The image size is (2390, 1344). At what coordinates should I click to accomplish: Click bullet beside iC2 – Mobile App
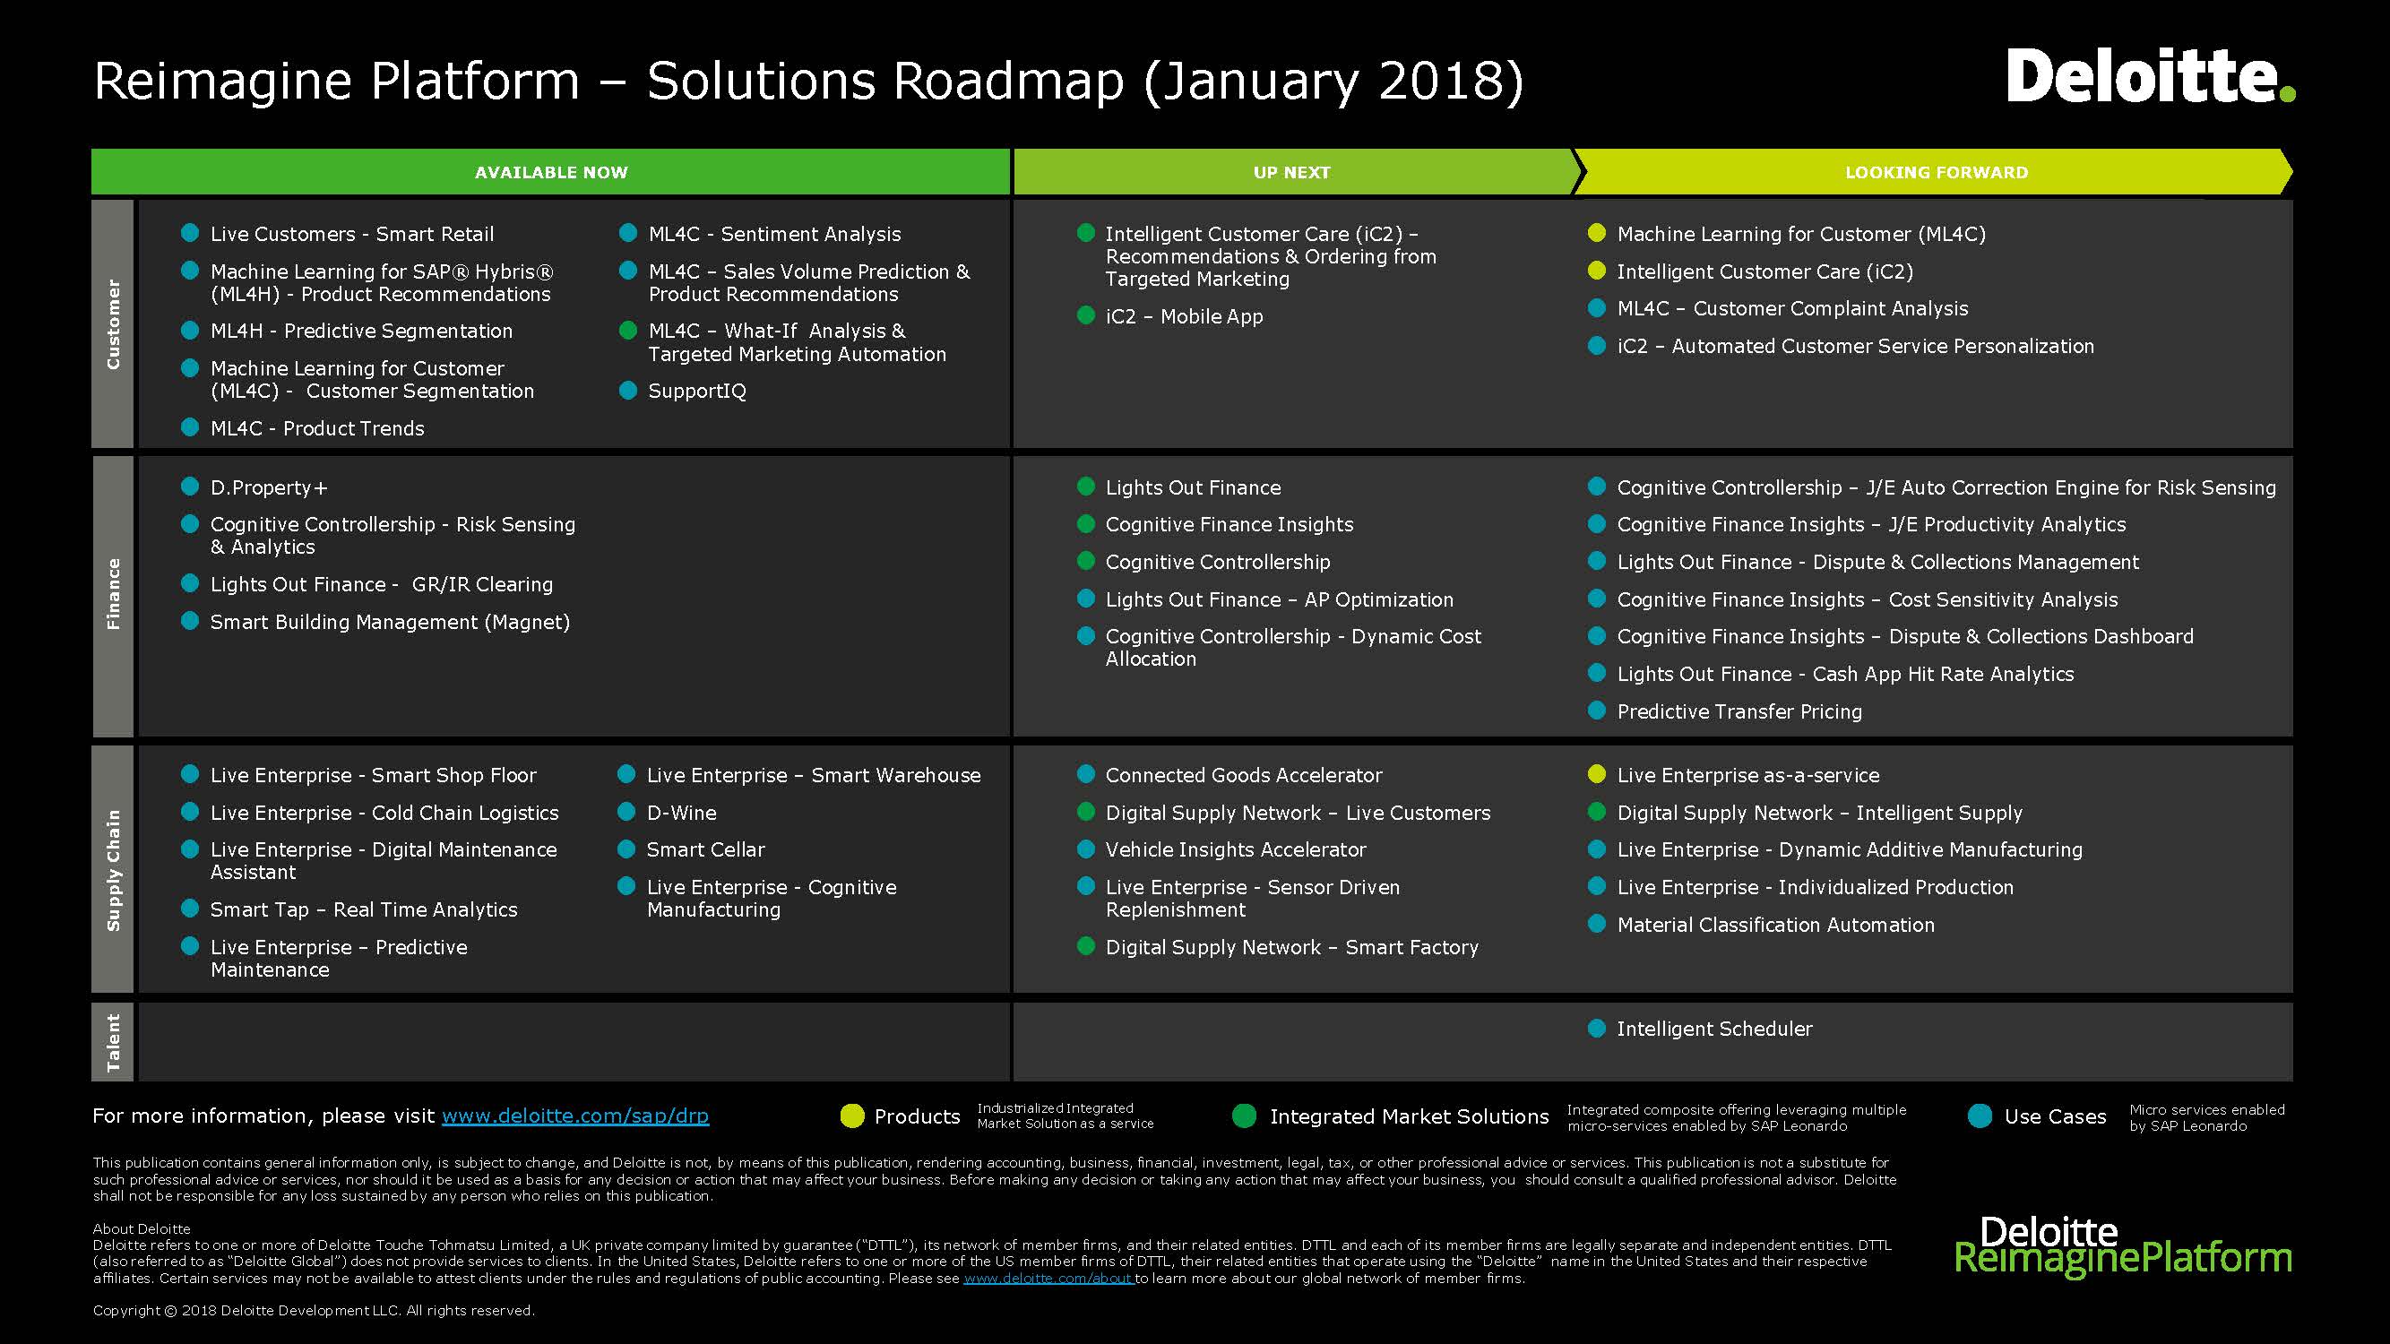click(1085, 315)
